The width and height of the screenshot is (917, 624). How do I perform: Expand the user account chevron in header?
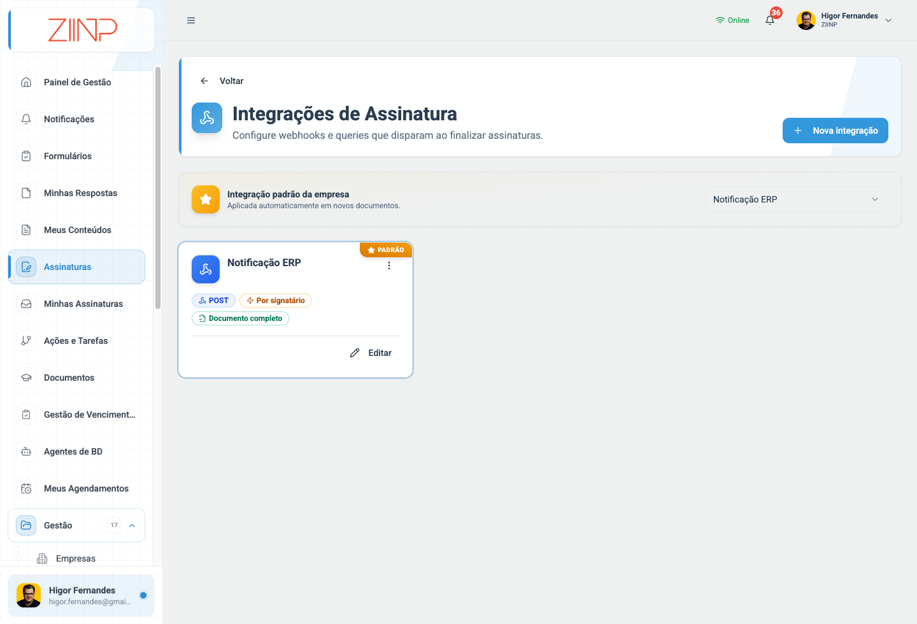point(888,20)
